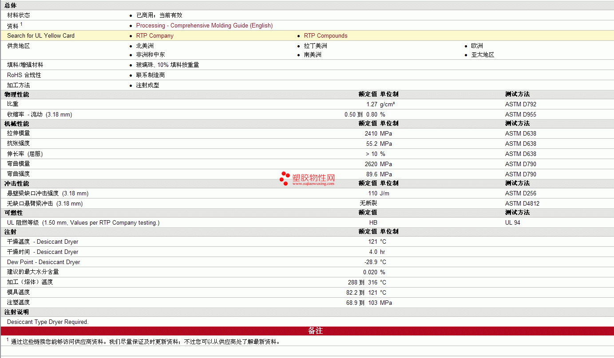Click the 填料/增强材料 row label
The width and height of the screenshot is (614, 358).
pos(25,65)
